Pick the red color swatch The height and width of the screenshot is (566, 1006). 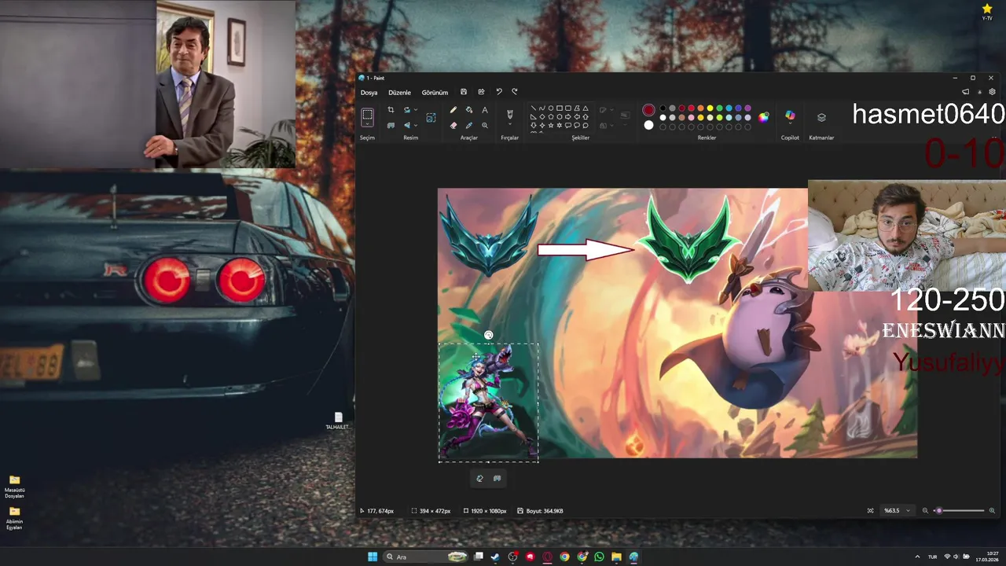tap(691, 108)
